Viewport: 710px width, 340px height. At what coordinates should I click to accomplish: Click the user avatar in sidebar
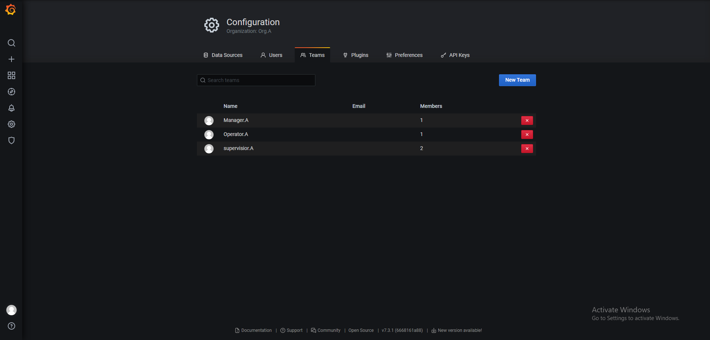coord(11,310)
